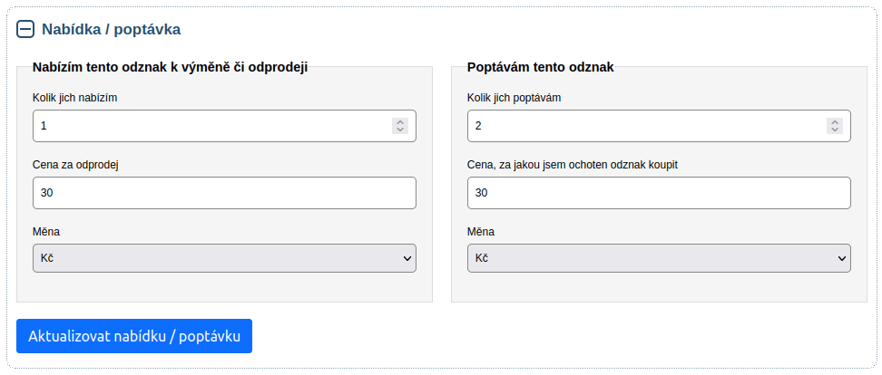882x375 pixels.
Task: Click the Měna label under 'Cena za odprodej'
Action: (x=46, y=231)
